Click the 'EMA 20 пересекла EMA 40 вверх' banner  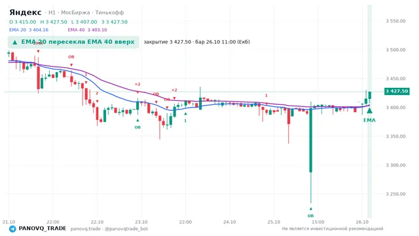point(73,42)
